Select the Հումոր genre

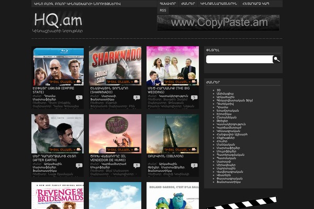[222, 141]
